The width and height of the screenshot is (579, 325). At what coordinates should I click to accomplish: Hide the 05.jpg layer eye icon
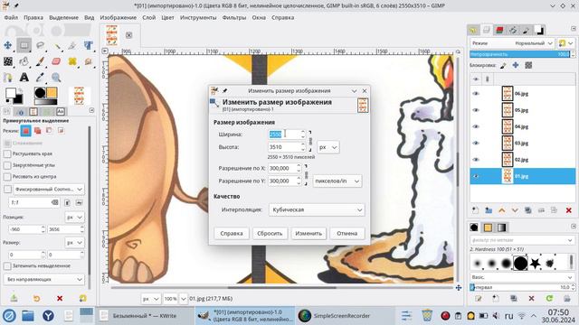(476, 110)
